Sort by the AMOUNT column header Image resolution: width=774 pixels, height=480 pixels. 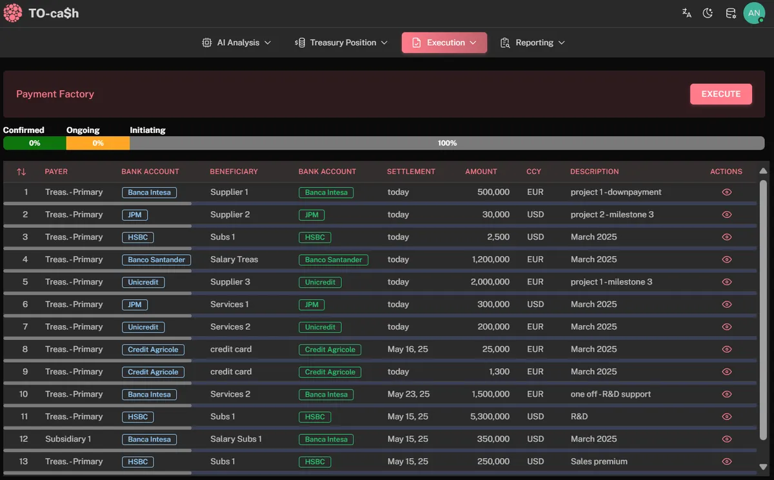[x=481, y=172]
